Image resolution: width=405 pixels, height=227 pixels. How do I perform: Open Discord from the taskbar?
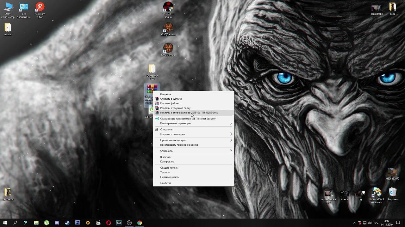pyautogui.click(x=57, y=223)
